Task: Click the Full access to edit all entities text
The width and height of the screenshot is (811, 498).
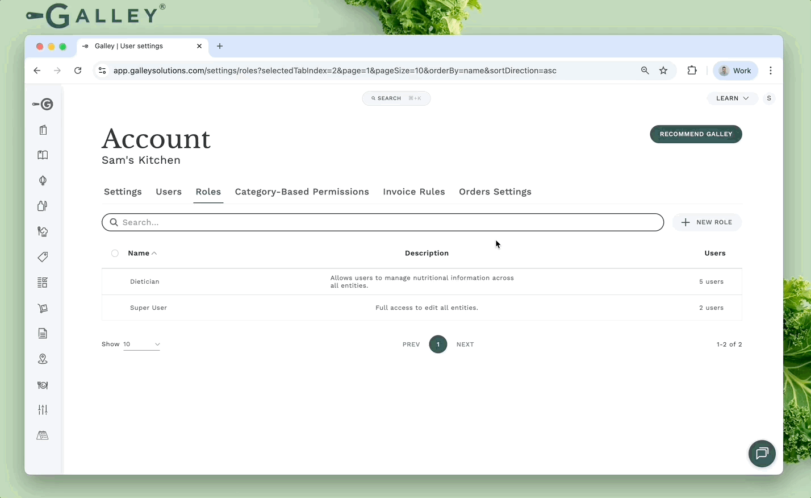Action: click(x=427, y=308)
